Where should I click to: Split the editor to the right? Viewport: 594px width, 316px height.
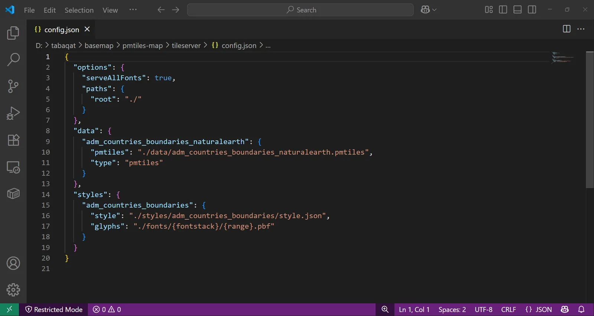pos(567,29)
